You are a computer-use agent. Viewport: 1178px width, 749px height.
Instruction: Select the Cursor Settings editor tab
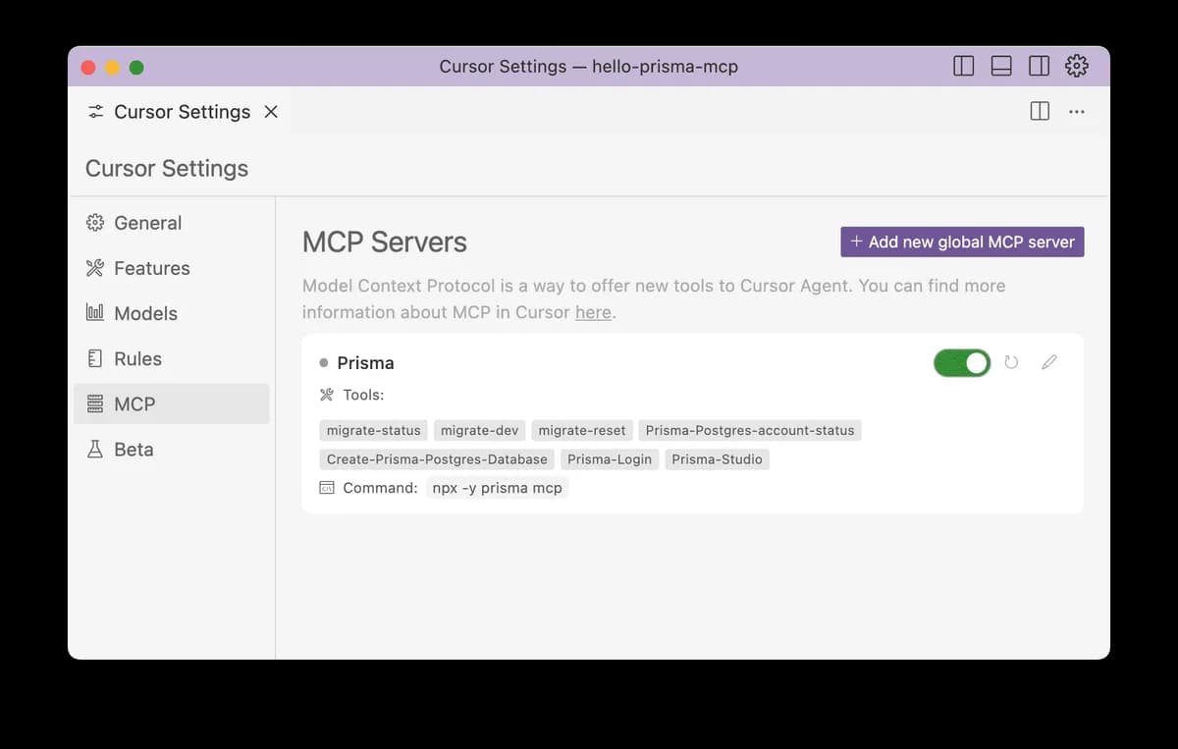181,112
